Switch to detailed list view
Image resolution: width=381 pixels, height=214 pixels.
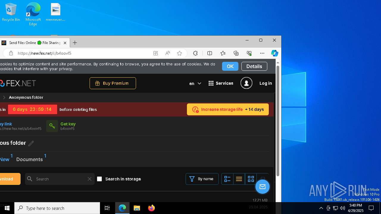click(x=227, y=179)
